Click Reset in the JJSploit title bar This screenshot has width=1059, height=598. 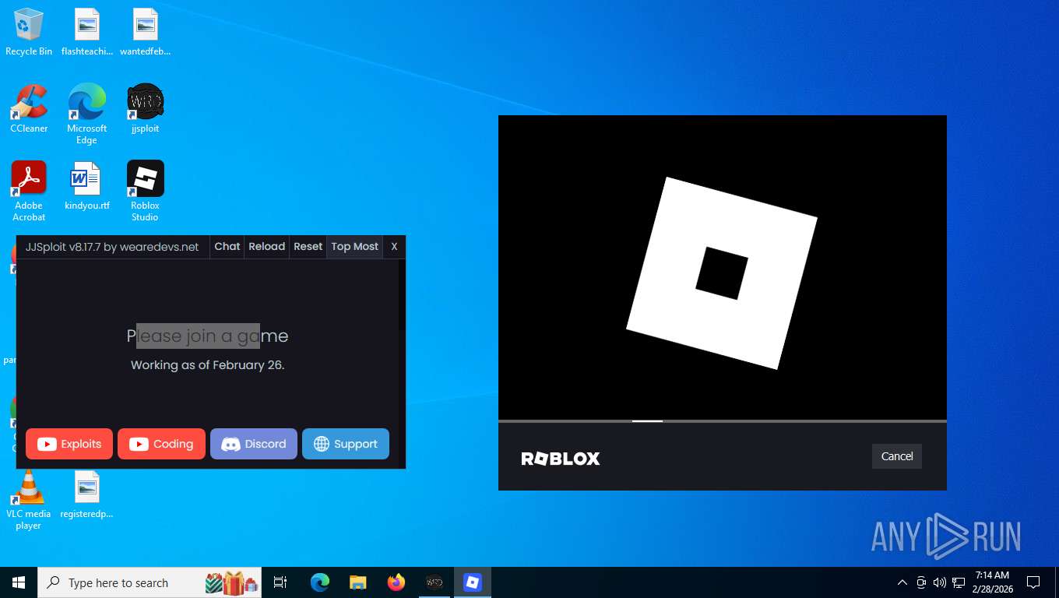coord(308,247)
